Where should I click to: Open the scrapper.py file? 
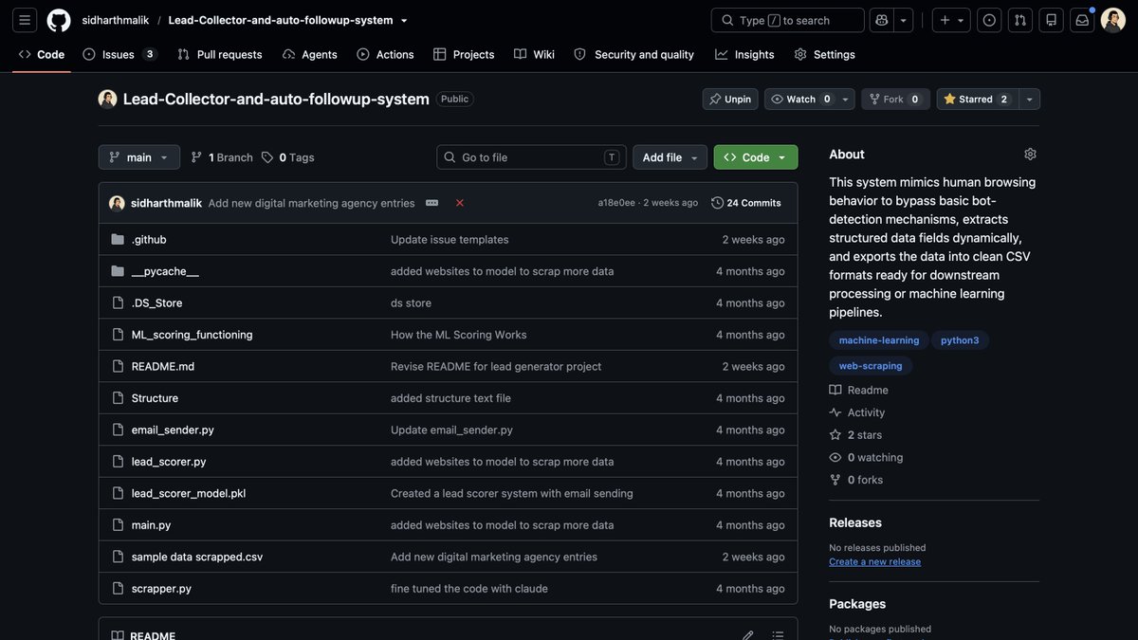point(161,588)
